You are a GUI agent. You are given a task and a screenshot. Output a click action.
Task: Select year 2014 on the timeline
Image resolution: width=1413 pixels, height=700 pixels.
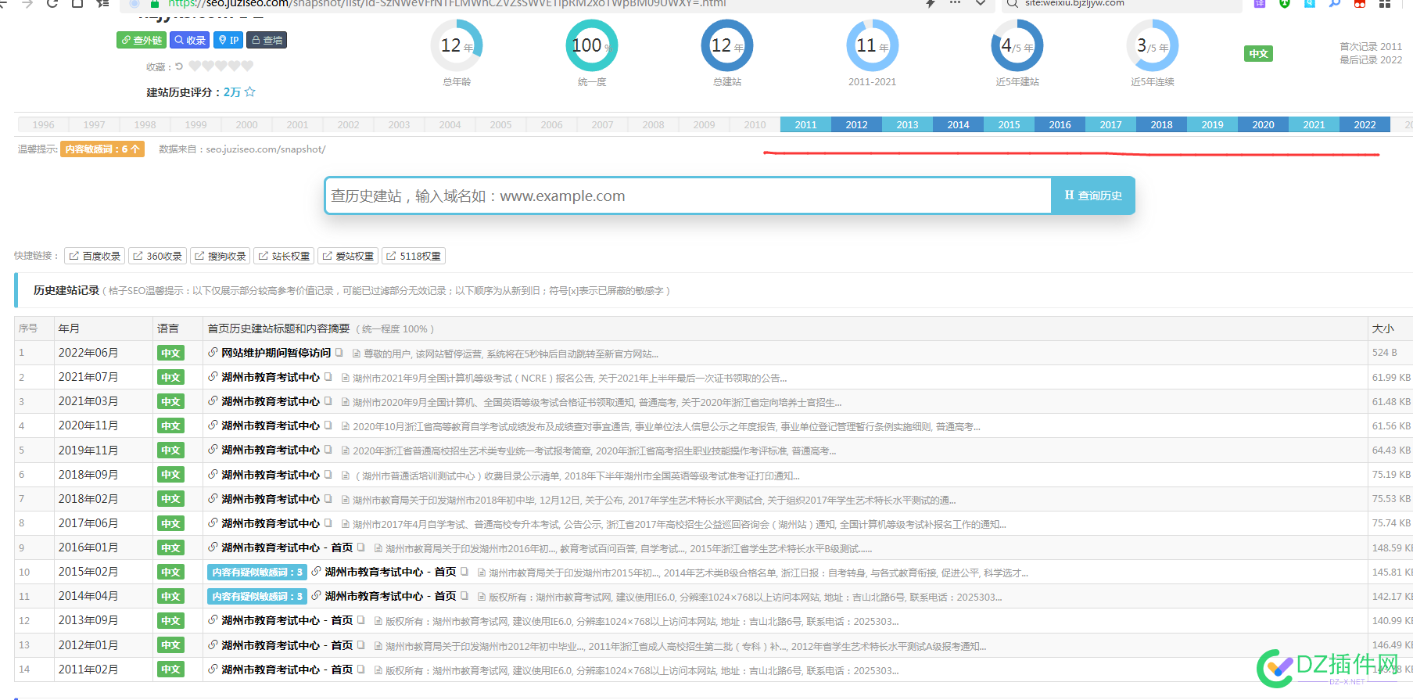[x=958, y=124]
